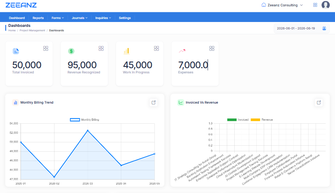Open widget options on Work In Progress card
Viewport: 335px width, 193px height.
coord(156,48)
